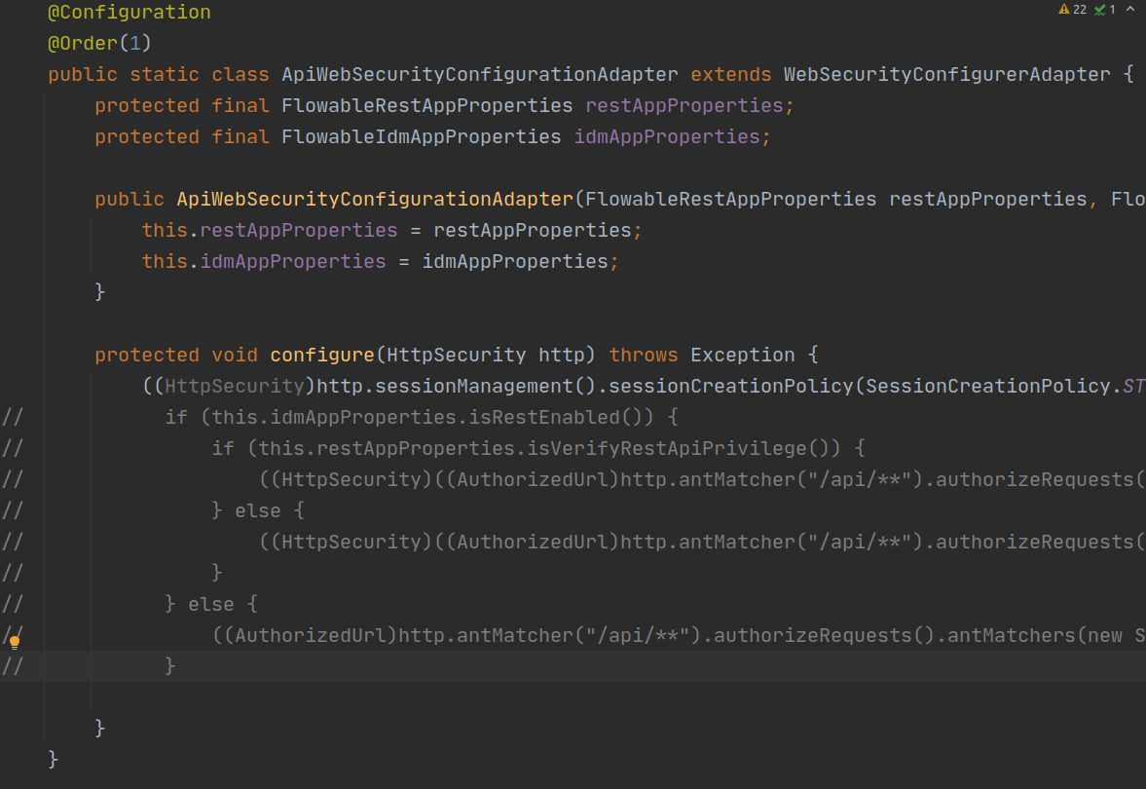
Task: Click the gutter marker beside the antMatcher comment line
Action: point(14,479)
